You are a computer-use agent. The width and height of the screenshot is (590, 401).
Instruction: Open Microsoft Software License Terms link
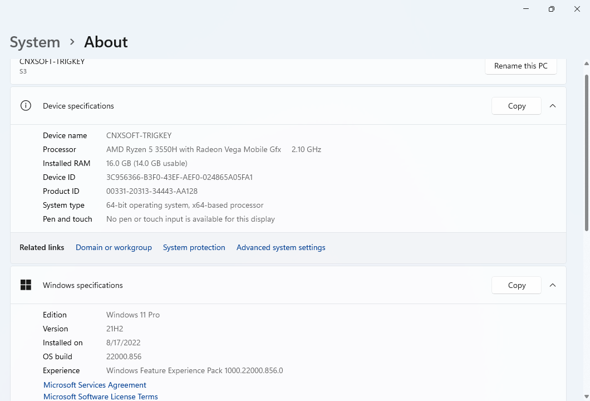(x=100, y=397)
